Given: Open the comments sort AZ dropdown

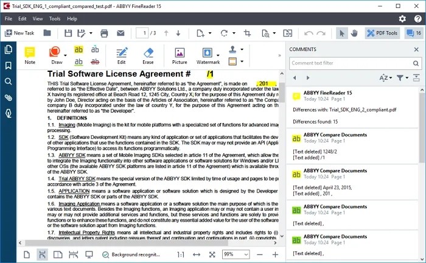Looking at the screenshot, I should click(385, 78).
